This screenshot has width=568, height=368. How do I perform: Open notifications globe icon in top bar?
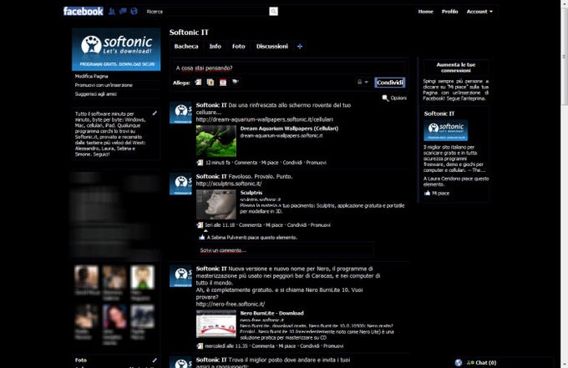coord(134,11)
